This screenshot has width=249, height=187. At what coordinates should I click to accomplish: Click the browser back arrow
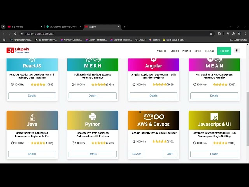point(4,34)
